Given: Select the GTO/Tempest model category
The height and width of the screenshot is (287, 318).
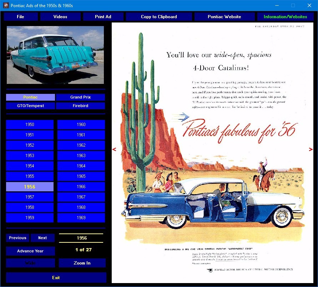Looking at the screenshot, I should pos(30,106).
